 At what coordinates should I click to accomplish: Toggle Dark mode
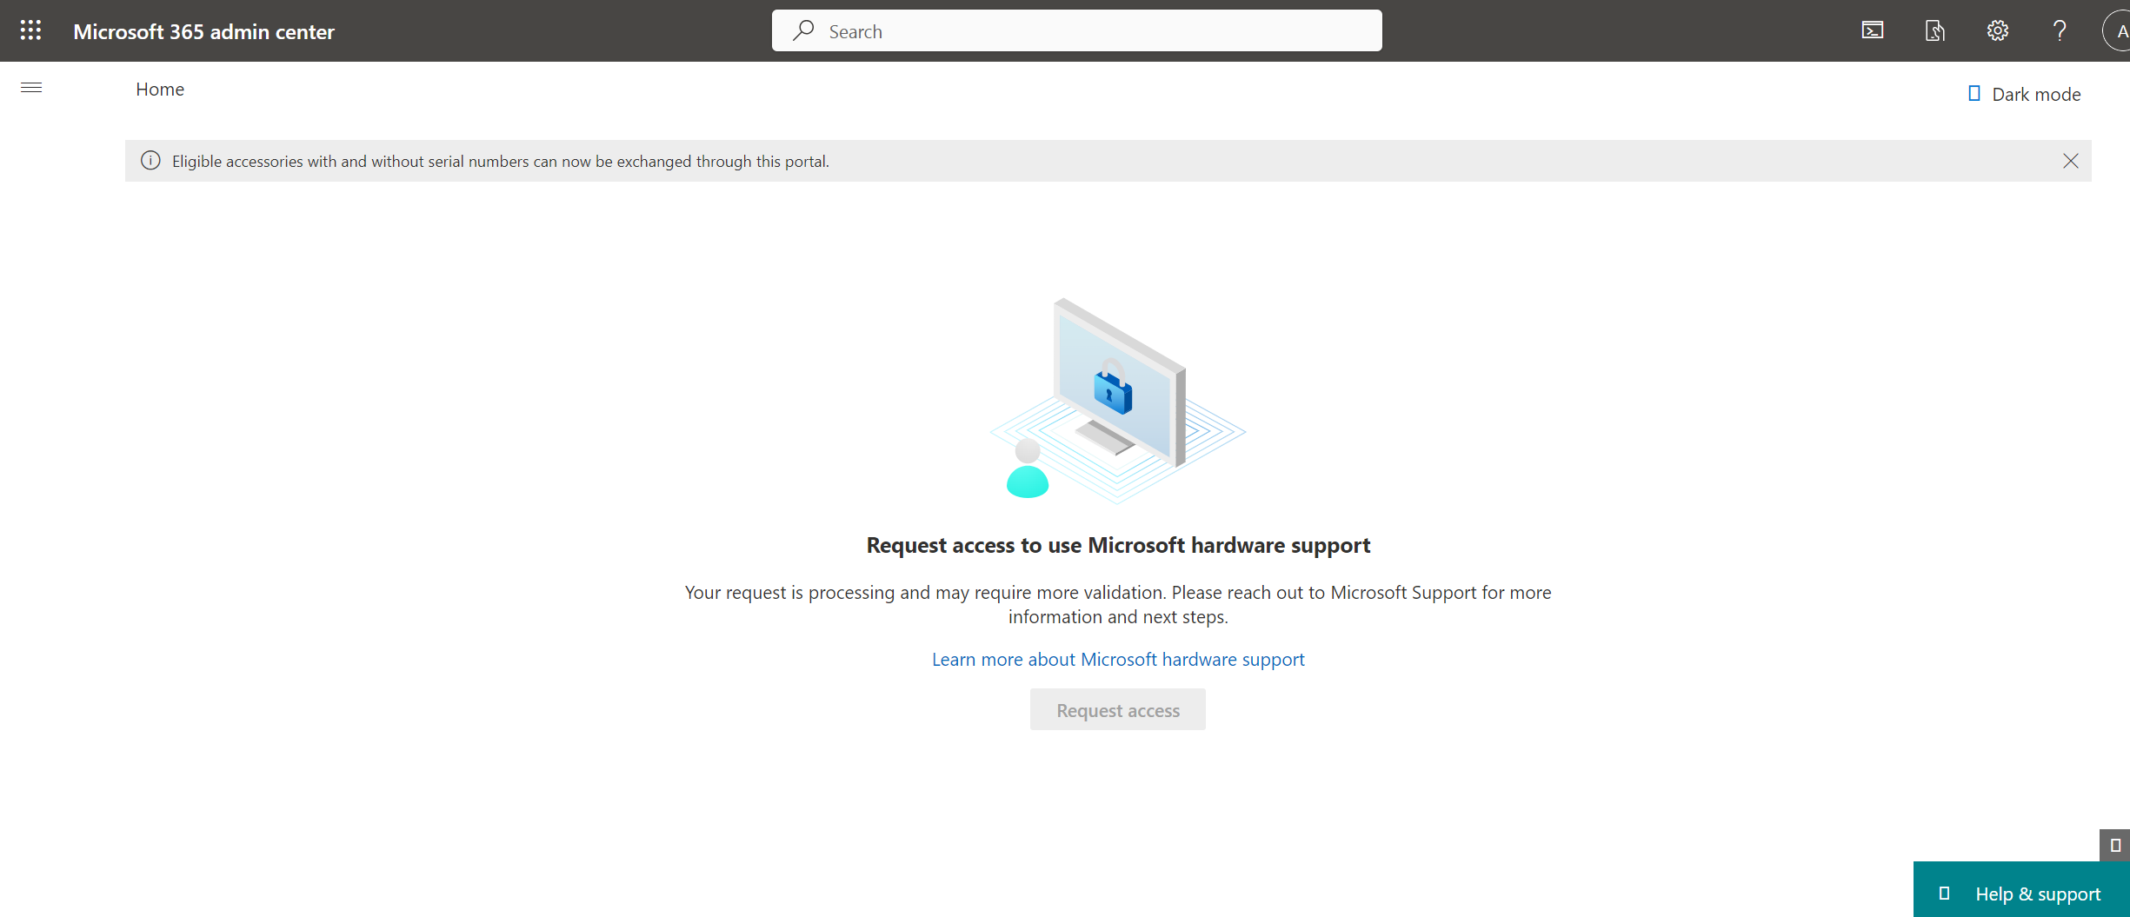(2024, 93)
